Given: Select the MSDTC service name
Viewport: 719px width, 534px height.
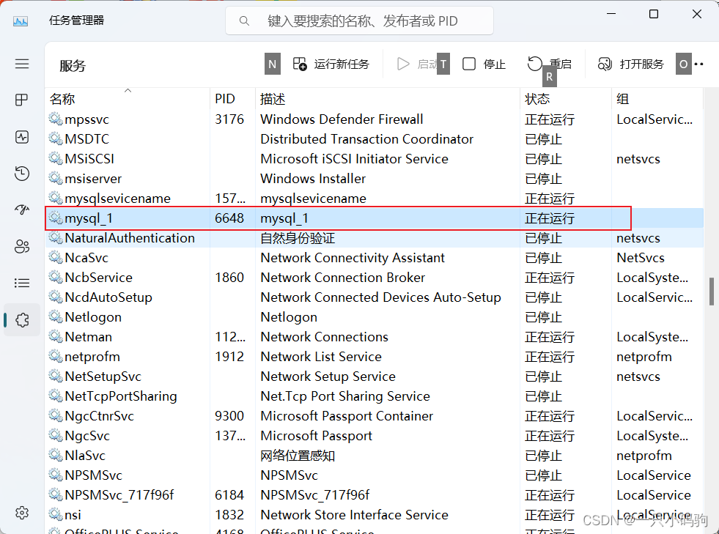Looking at the screenshot, I should (86, 139).
